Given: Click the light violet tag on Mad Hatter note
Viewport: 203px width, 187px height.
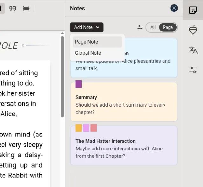Looking at the screenshot, I should pyautogui.click(x=86, y=128).
